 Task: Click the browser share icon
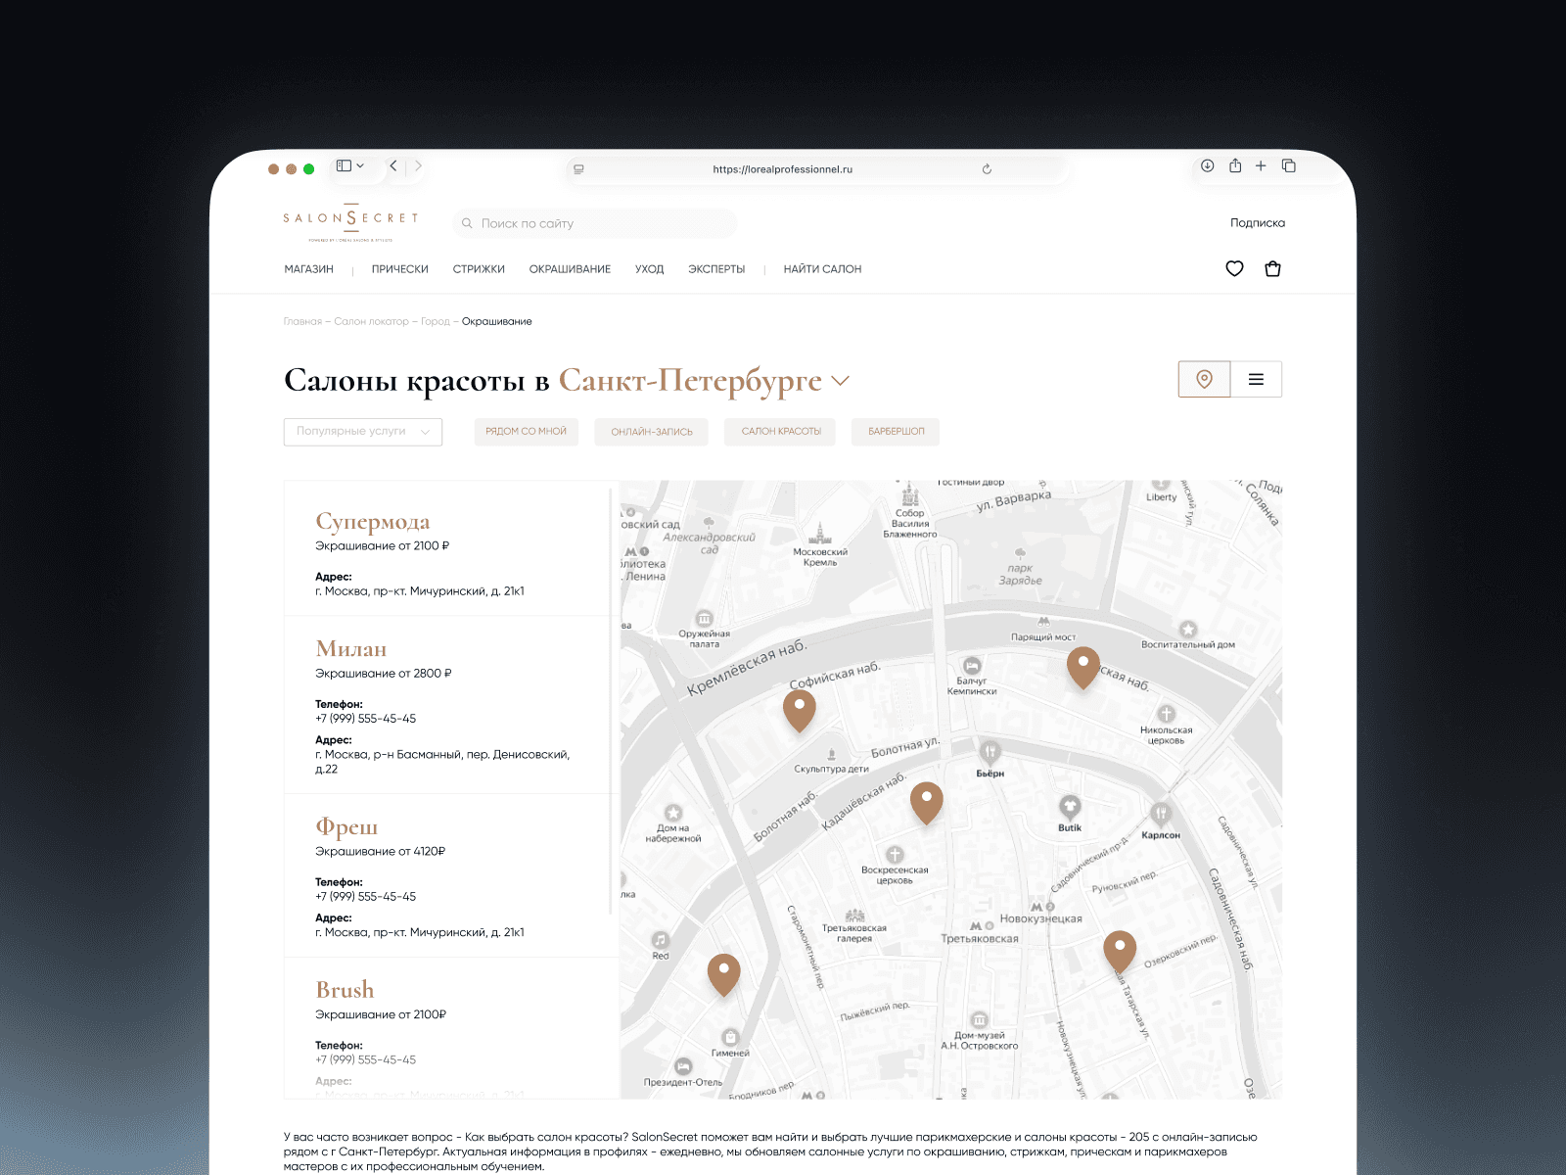point(1235,165)
